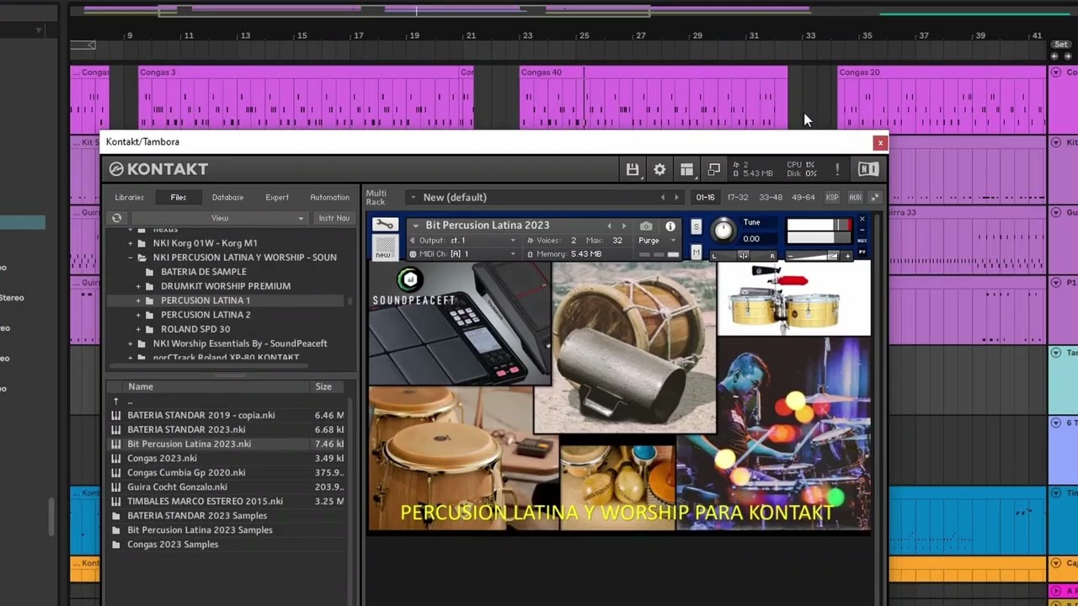Select next multi rack preset arrow
Image resolution: width=1078 pixels, height=606 pixels.
(x=676, y=198)
